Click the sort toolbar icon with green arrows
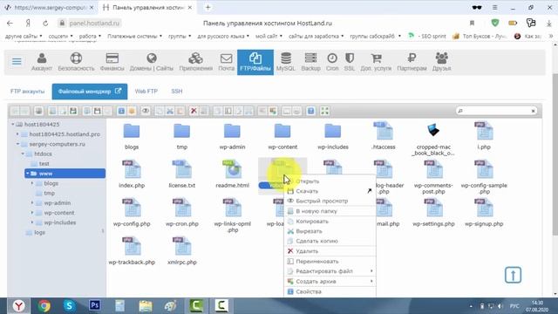Screen dimensions: 558x314 tap(273, 111)
